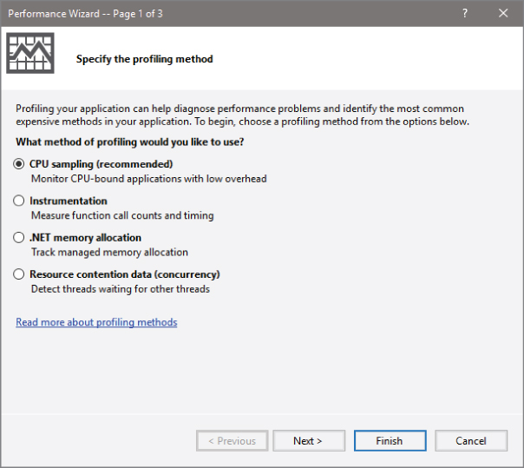Select the CPU sampling radio button

pyautogui.click(x=19, y=164)
